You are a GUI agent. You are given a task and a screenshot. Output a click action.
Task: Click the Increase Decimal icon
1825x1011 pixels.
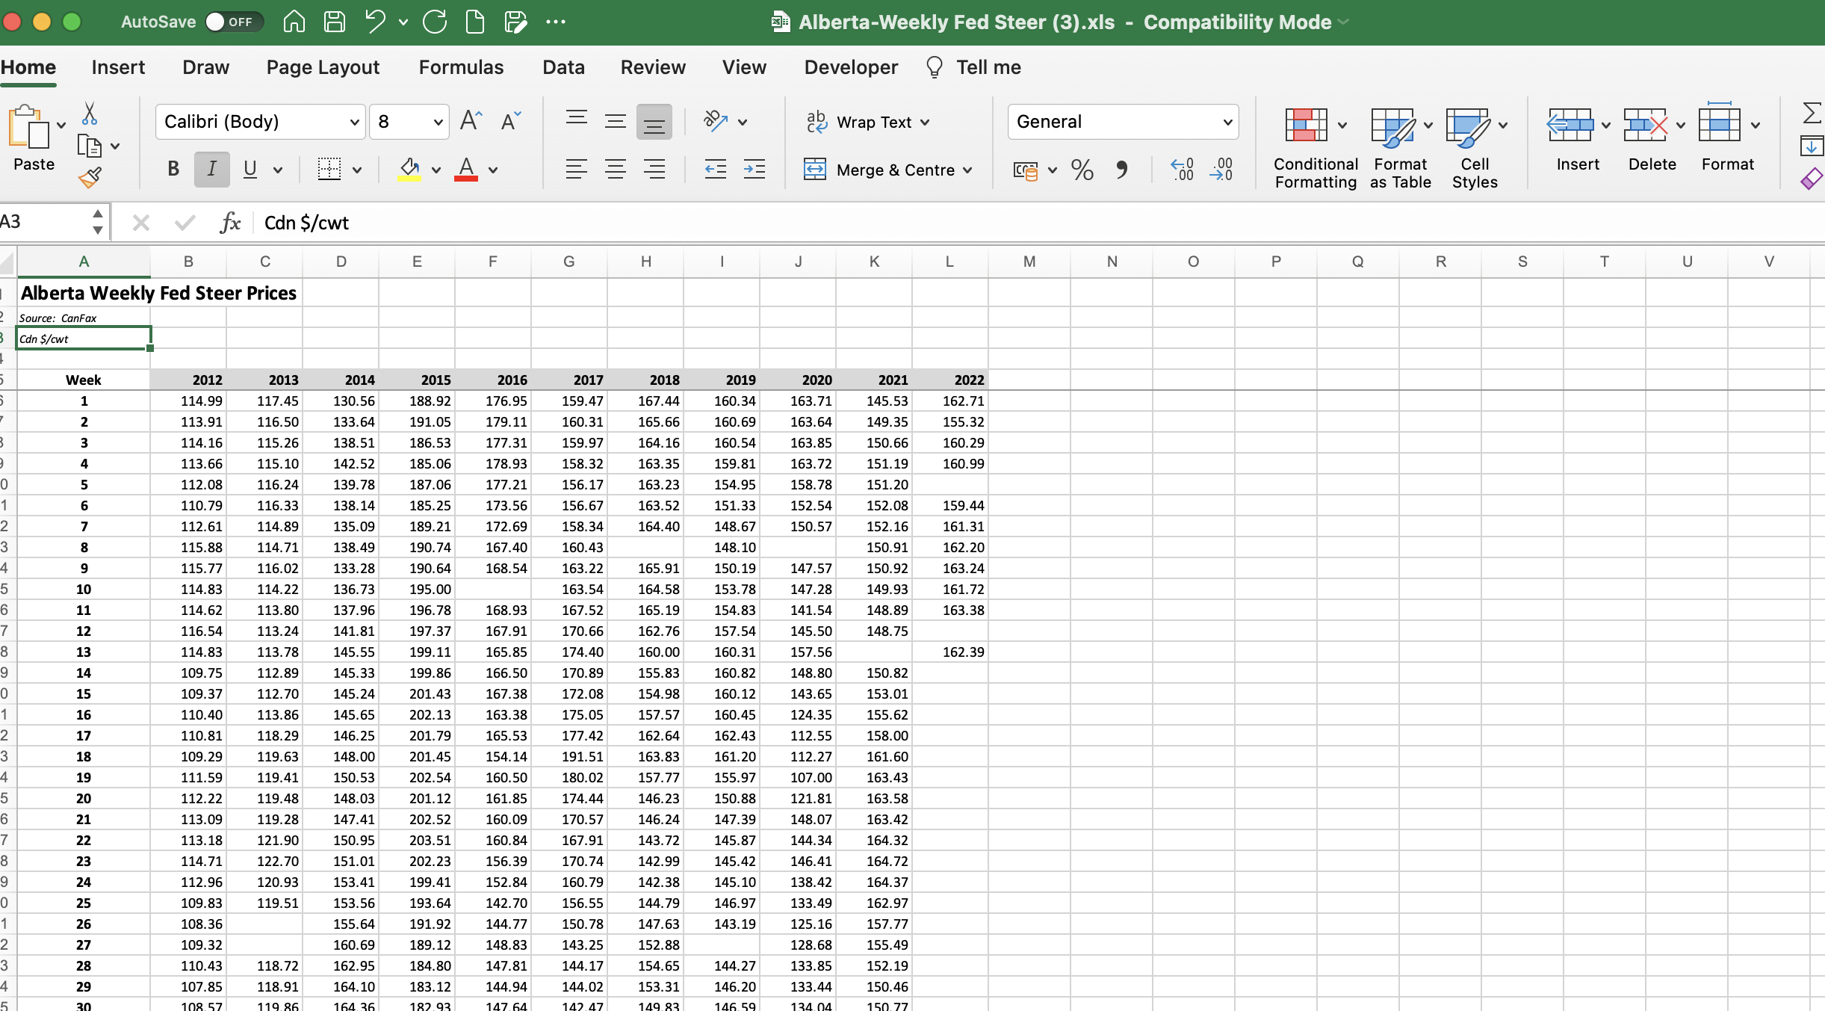click(1182, 170)
